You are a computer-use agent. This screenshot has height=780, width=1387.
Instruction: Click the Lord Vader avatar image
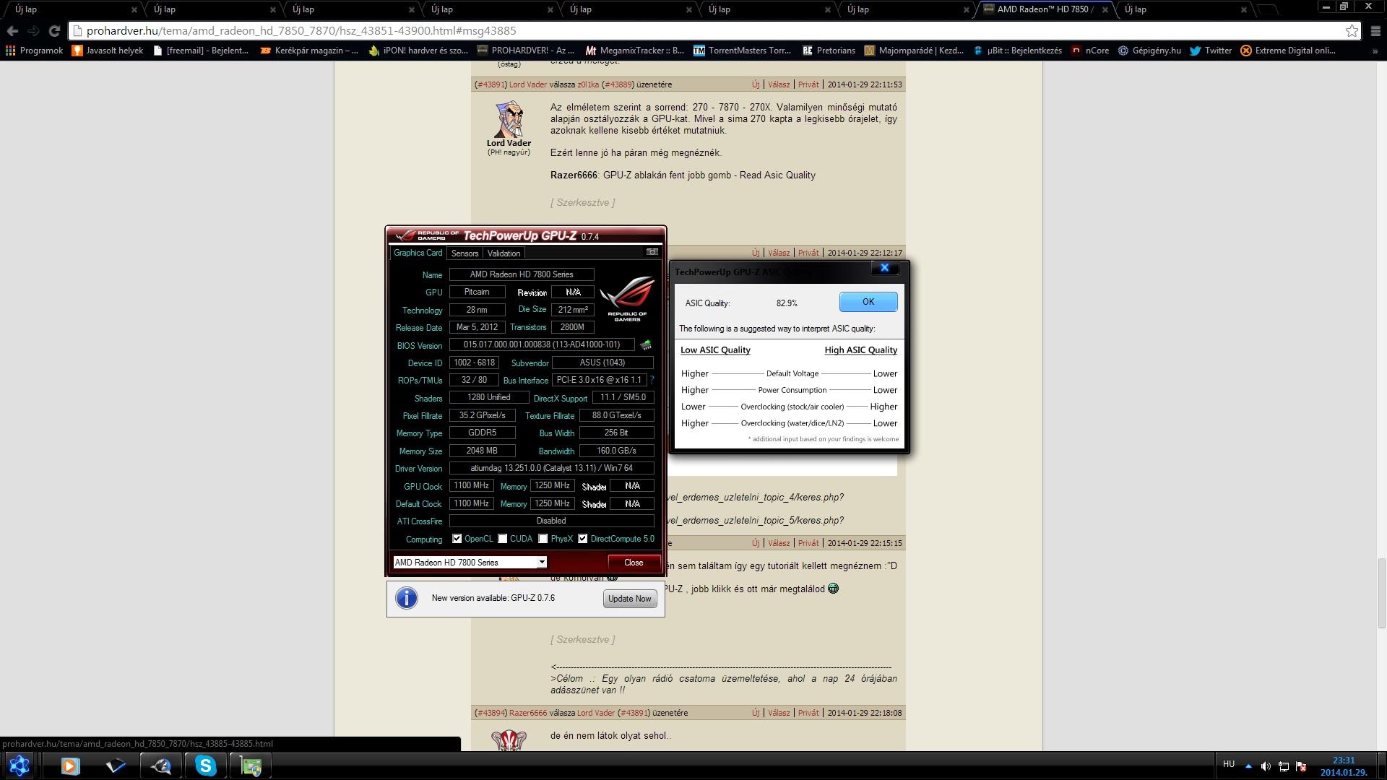[x=509, y=119]
